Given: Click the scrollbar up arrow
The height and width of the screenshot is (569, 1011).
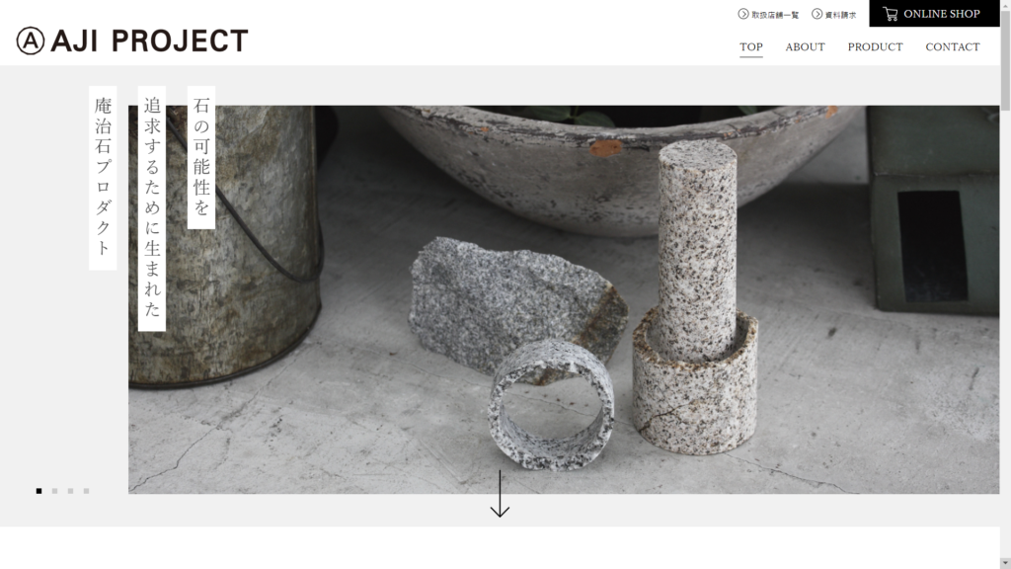Looking at the screenshot, I should [x=1005, y=5].
